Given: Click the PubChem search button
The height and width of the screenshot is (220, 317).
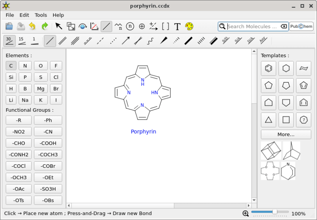Looking at the screenshot, I should [301, 26].
